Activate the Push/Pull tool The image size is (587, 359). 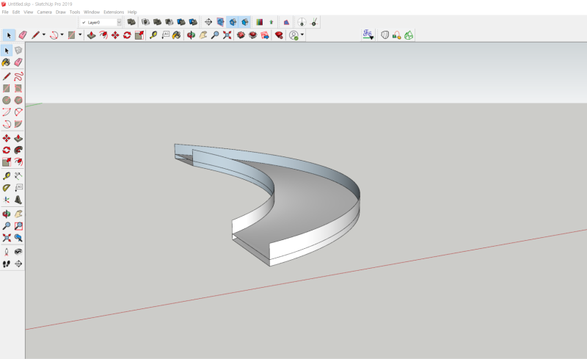(x=91, y=35)
